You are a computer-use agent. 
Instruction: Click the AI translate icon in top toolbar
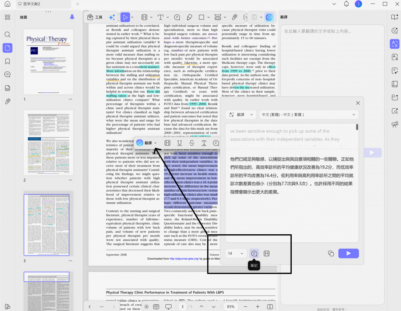coord(269,17)
